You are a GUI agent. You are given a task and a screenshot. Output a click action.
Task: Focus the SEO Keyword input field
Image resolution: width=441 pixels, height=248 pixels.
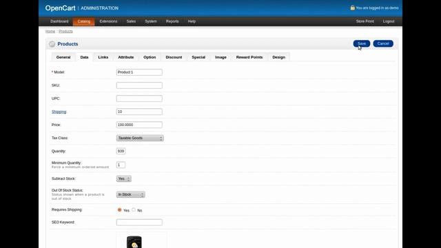[139, 223]
